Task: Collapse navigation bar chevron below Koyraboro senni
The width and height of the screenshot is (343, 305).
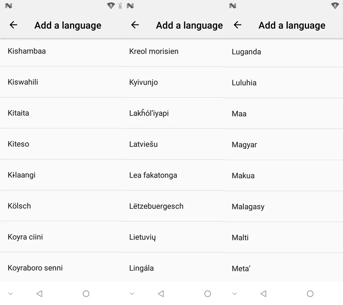Action: [11, 294]
